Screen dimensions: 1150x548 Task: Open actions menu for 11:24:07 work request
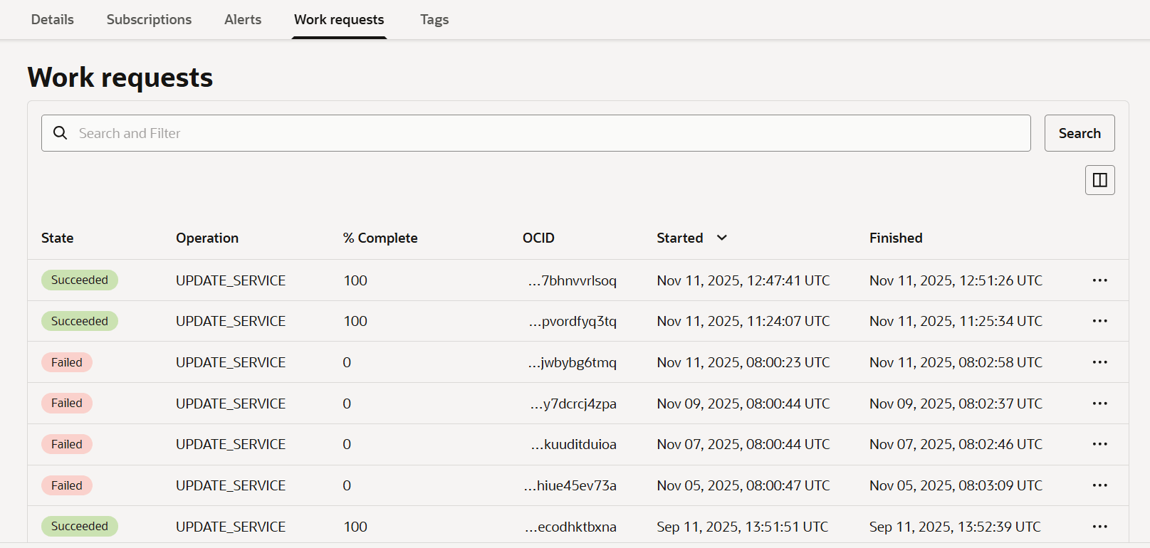click(1099, 321)
